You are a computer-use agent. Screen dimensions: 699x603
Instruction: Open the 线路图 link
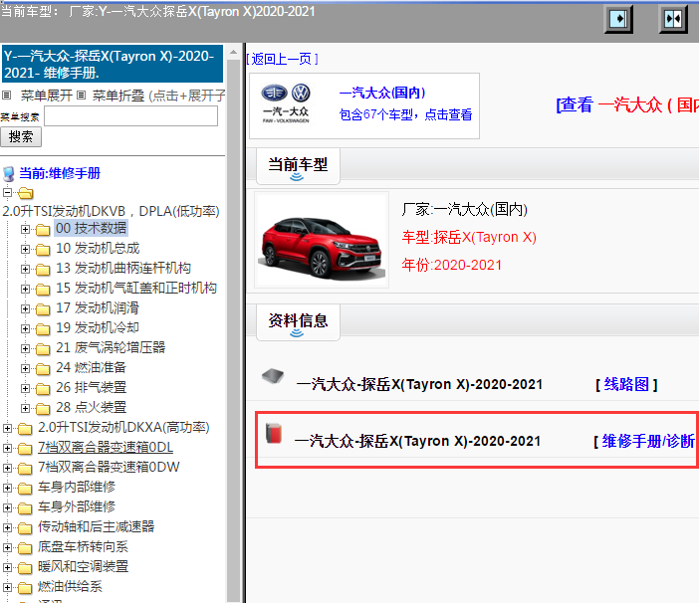click(x=626, y=384)
